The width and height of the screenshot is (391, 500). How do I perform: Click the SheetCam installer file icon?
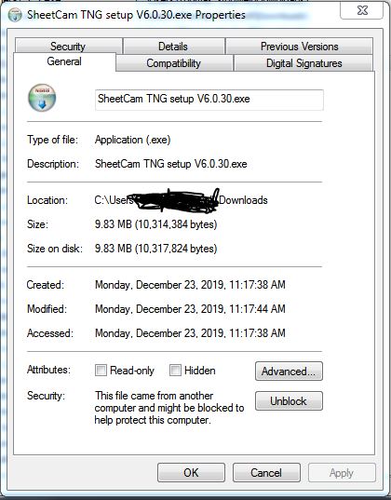click(42, 98)
